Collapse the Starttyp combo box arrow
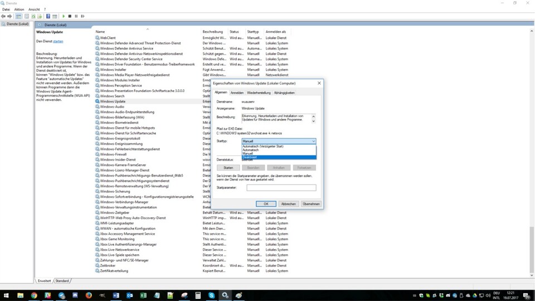Screen dimensions: 535x301 (314, 141)
